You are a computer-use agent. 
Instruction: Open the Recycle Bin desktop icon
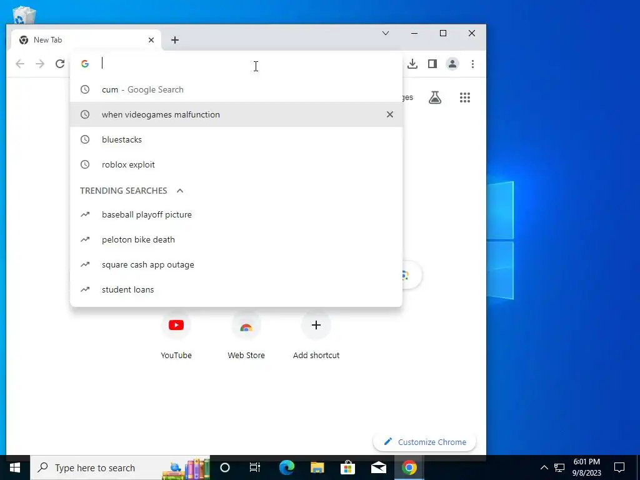[x=24, y=15]
